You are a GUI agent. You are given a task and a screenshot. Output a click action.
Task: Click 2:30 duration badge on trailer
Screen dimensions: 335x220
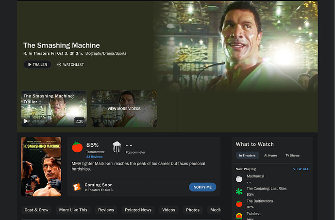coord(79,121)
